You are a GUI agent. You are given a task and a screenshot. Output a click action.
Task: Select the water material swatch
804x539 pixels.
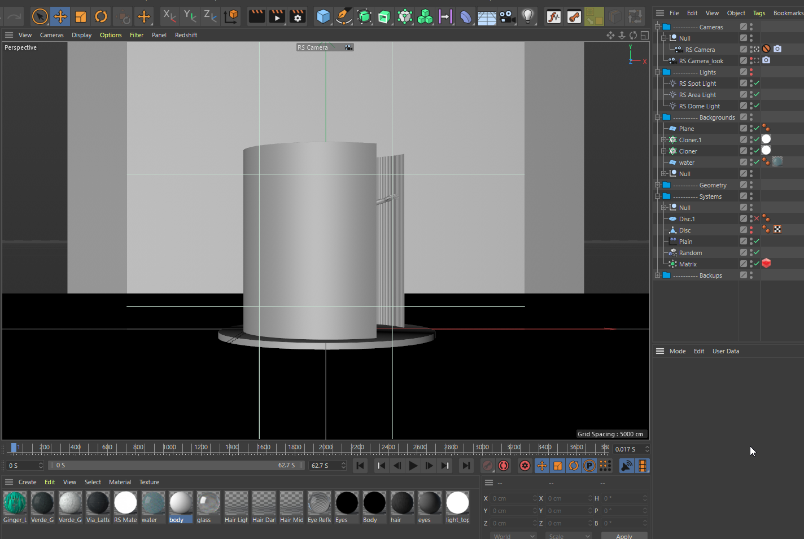152,503
